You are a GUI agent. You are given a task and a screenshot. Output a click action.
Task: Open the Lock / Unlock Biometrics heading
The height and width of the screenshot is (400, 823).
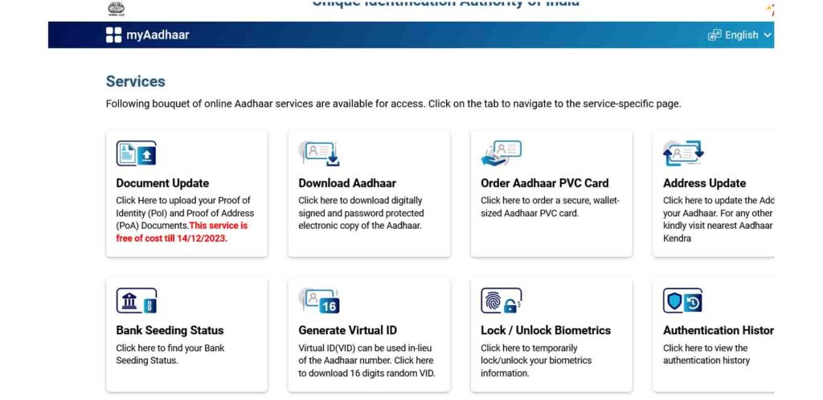tap(546, 331)
